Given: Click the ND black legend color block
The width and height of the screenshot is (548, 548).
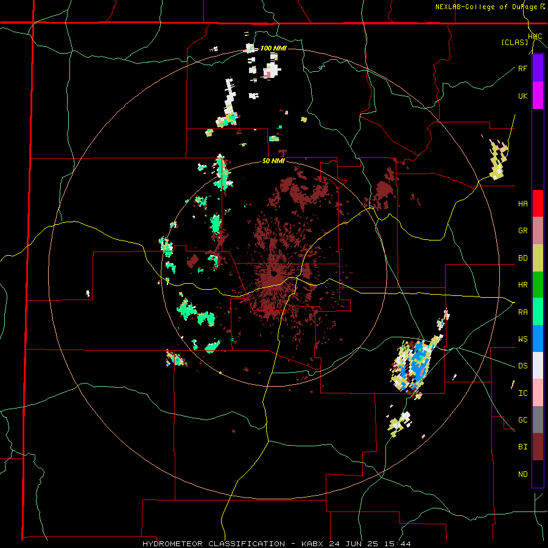Looking at the screenshot, I should point(538,474).
